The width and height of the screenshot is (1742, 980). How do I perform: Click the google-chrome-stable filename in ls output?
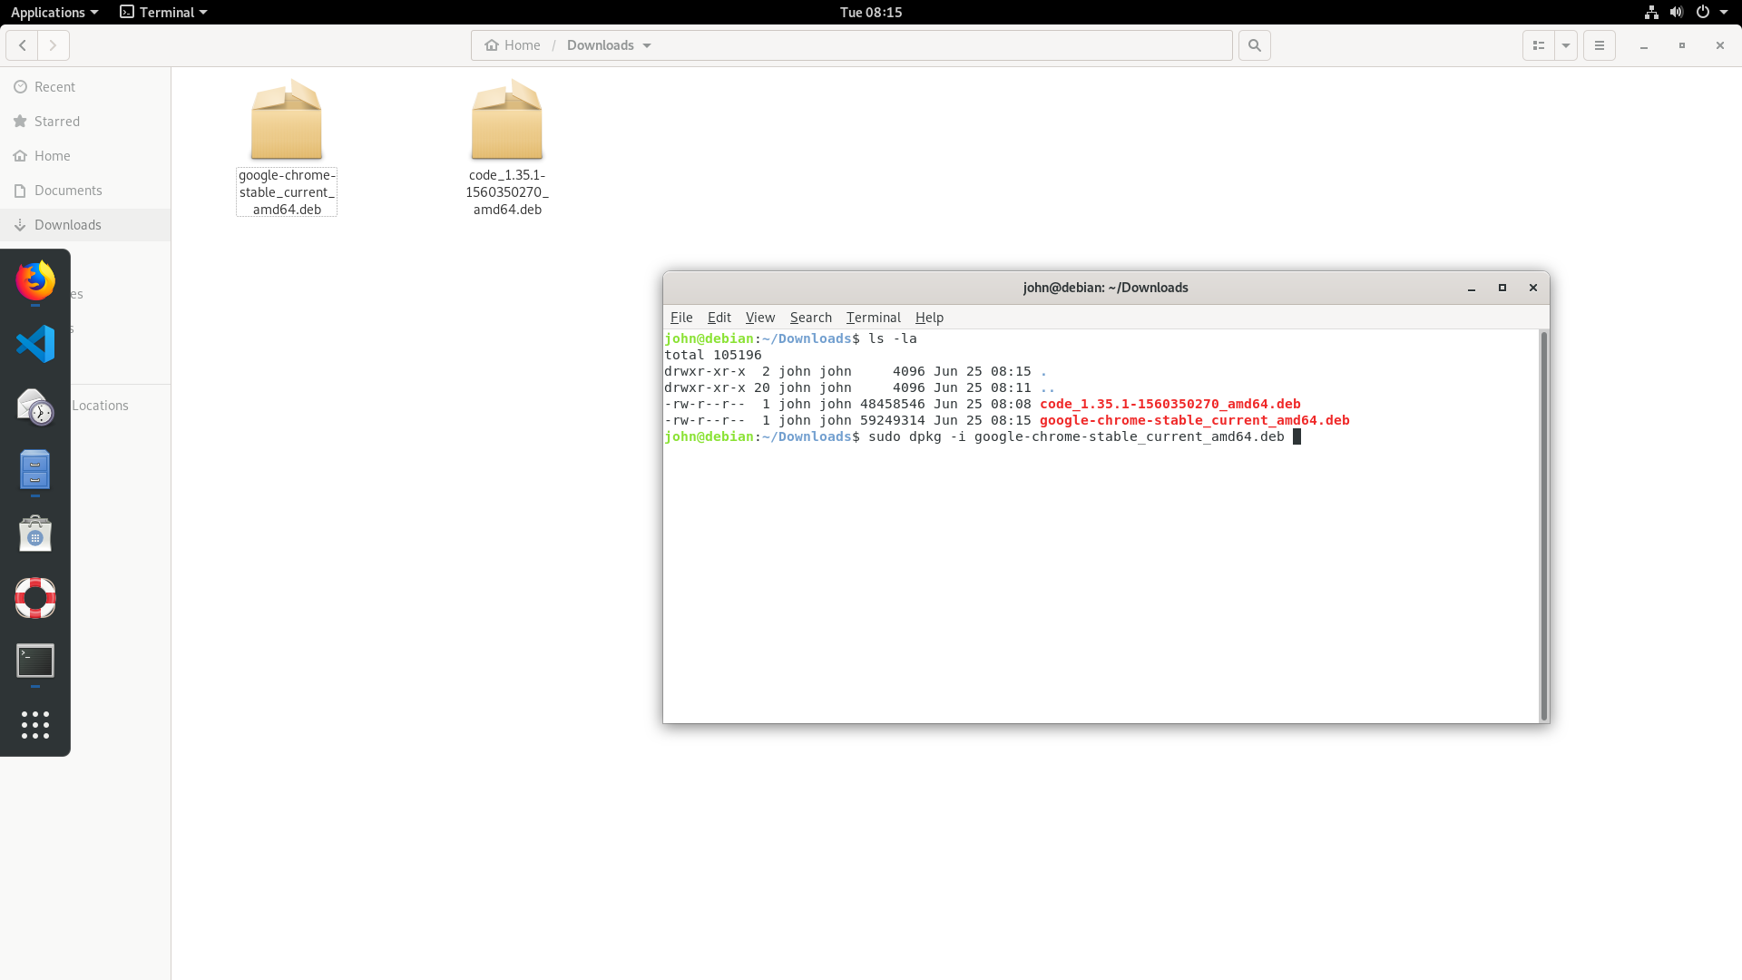(1194, 420)
